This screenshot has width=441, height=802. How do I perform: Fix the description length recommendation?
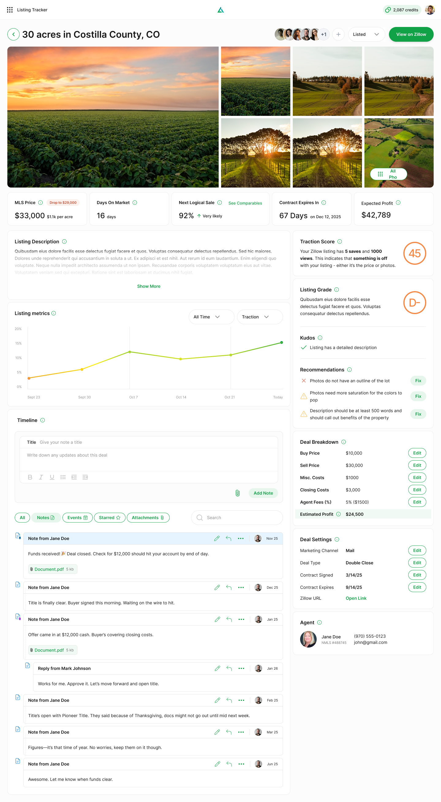pyautogui.click(x=418, y=414)
